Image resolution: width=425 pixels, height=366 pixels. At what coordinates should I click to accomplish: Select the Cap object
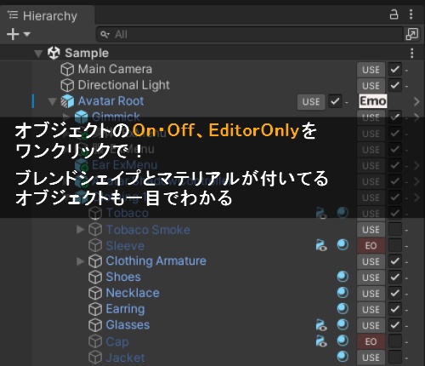(x=117, y=341)
